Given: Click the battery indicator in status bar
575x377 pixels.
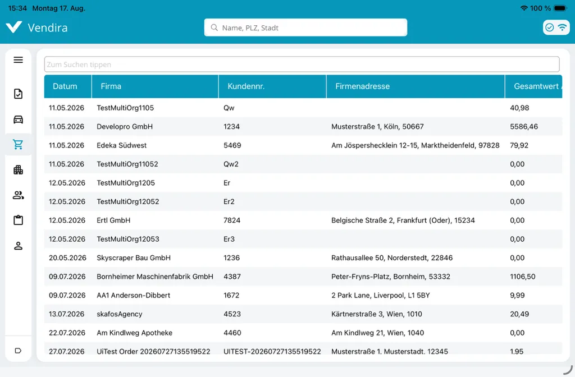Looking at the screenshot, I should (561, 8).
